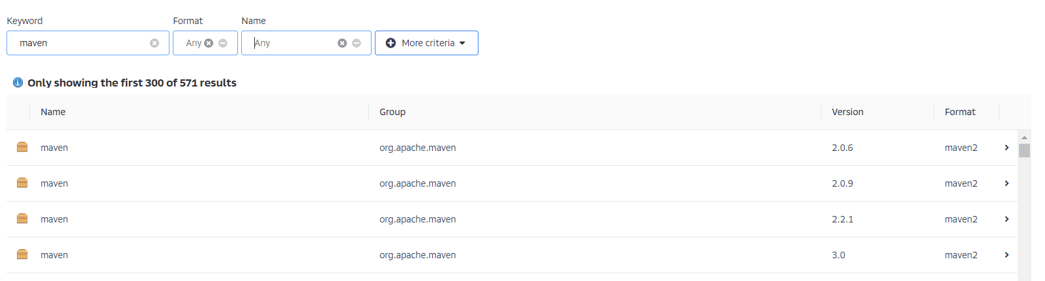
Task: Remove the Format criteria with minus icon
Action: (x=223, y=43)
